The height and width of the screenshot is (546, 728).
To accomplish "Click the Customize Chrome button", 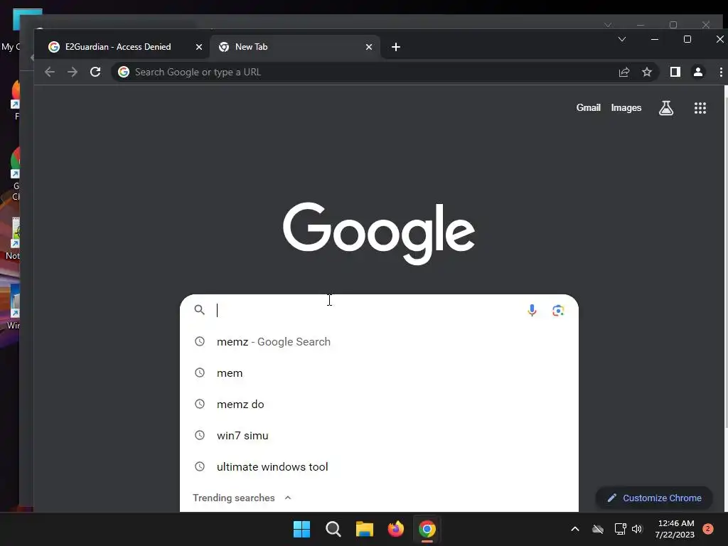I will pos(654,498).
